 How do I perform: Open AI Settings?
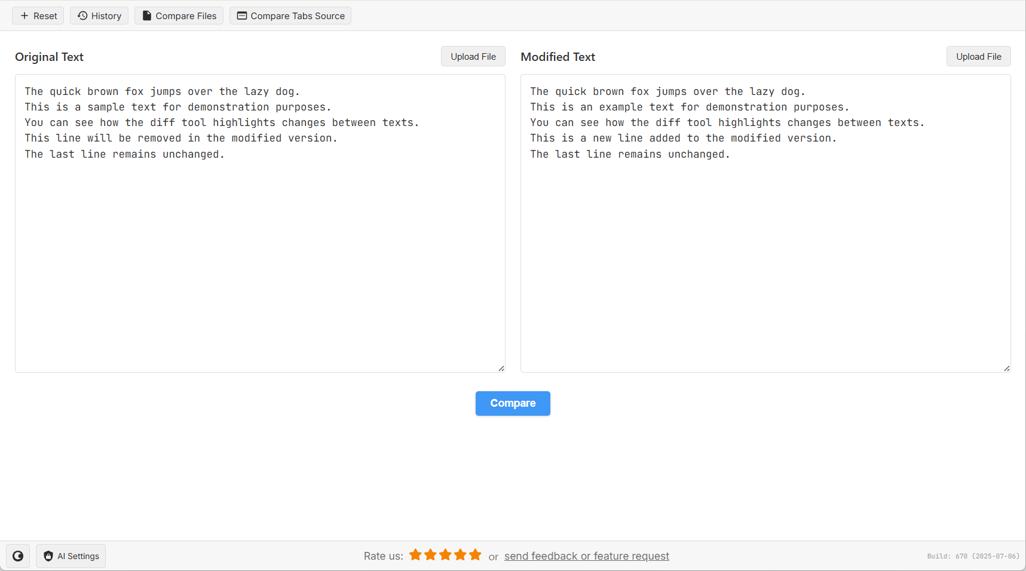pyautogui.click(x=71, y=556)
